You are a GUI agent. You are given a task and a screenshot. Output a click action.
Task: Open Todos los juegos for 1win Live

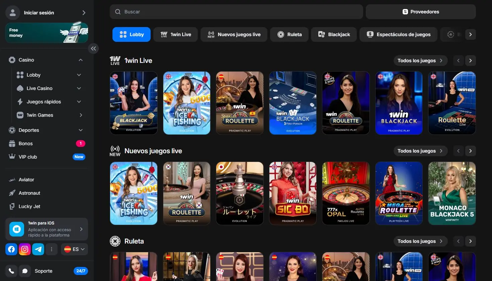click(x=420, y=61)
